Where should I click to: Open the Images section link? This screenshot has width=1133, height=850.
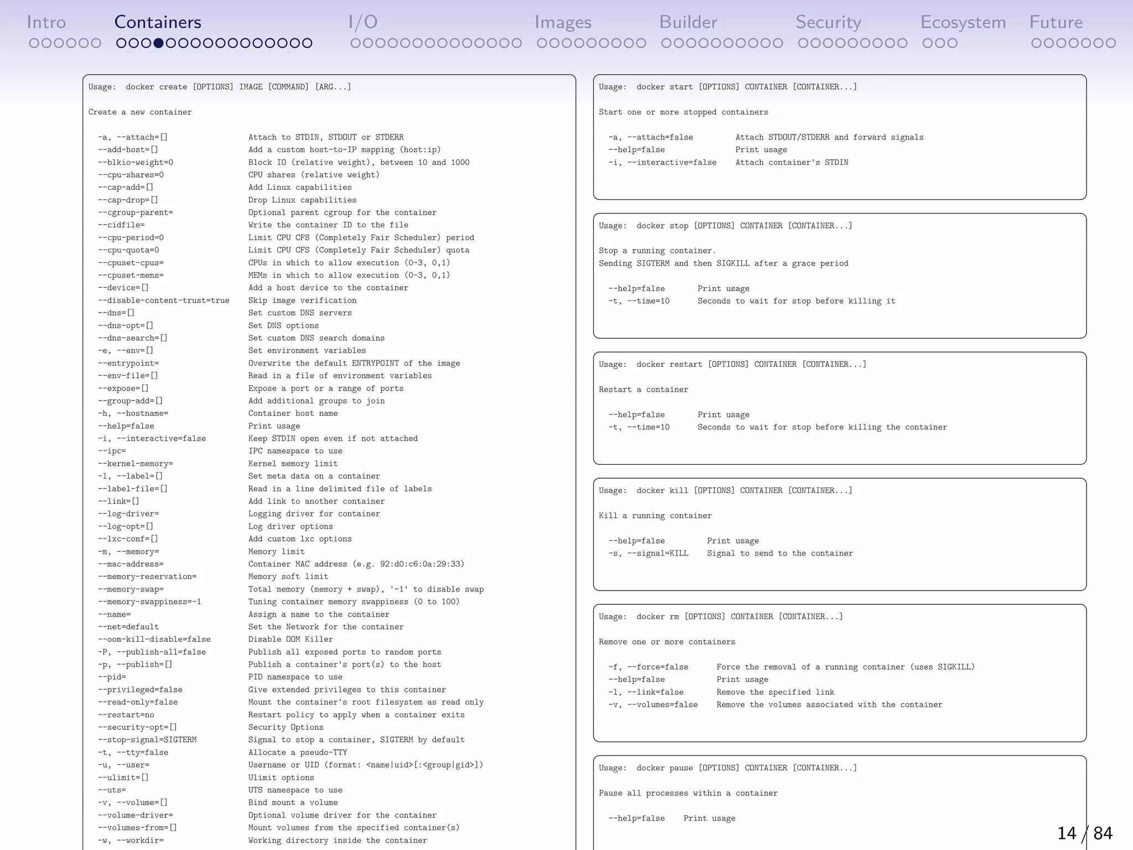tap(563, 22)
